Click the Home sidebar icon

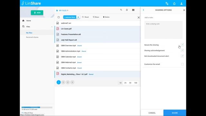[x=23, y=21]
